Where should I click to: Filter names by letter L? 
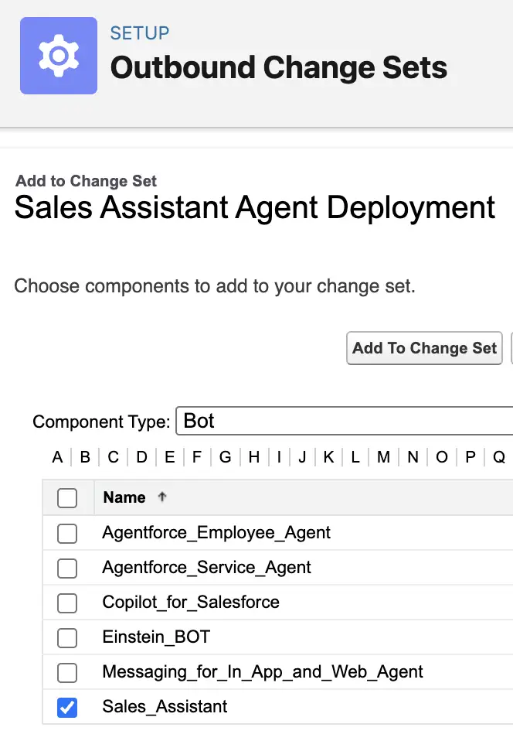(x=355, y=457)
